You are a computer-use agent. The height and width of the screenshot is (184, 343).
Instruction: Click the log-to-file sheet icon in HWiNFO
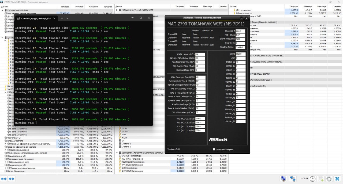(321, 179)
